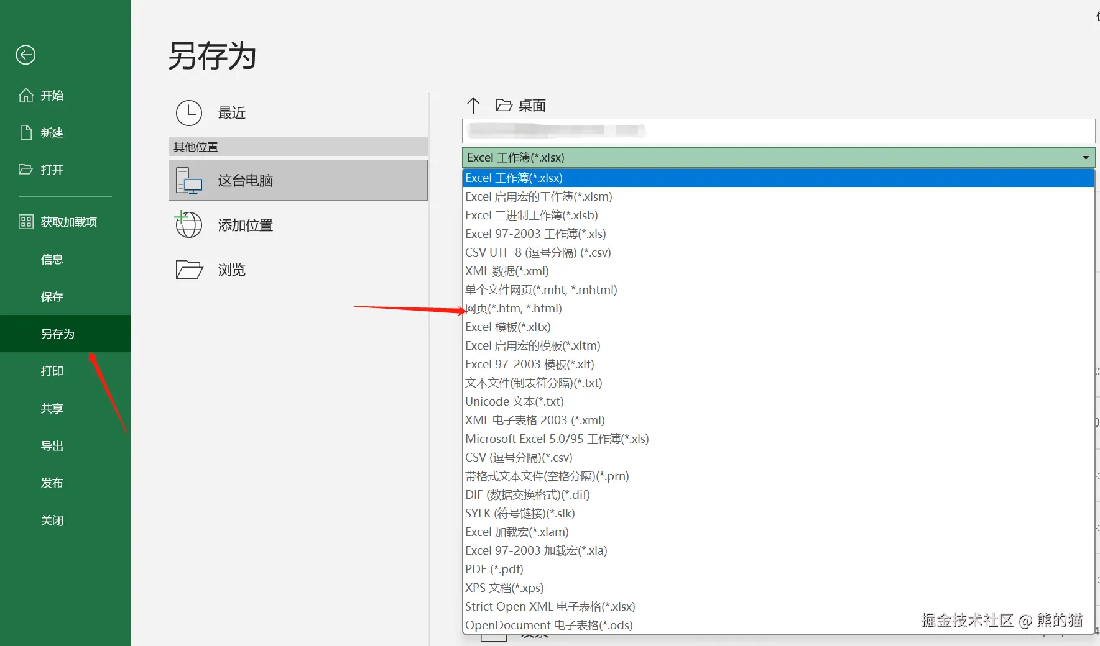Select Excel 97-2003 模板(*.xlt)
This screenshot has height=646, width=1100.
(x=779, y=364)
